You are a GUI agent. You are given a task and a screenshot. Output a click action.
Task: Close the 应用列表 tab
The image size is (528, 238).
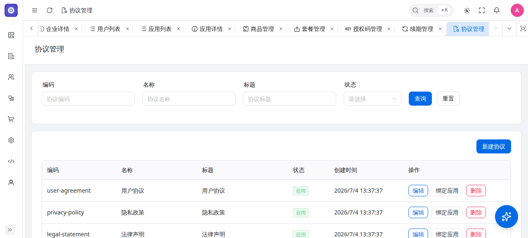click(179, 29)
